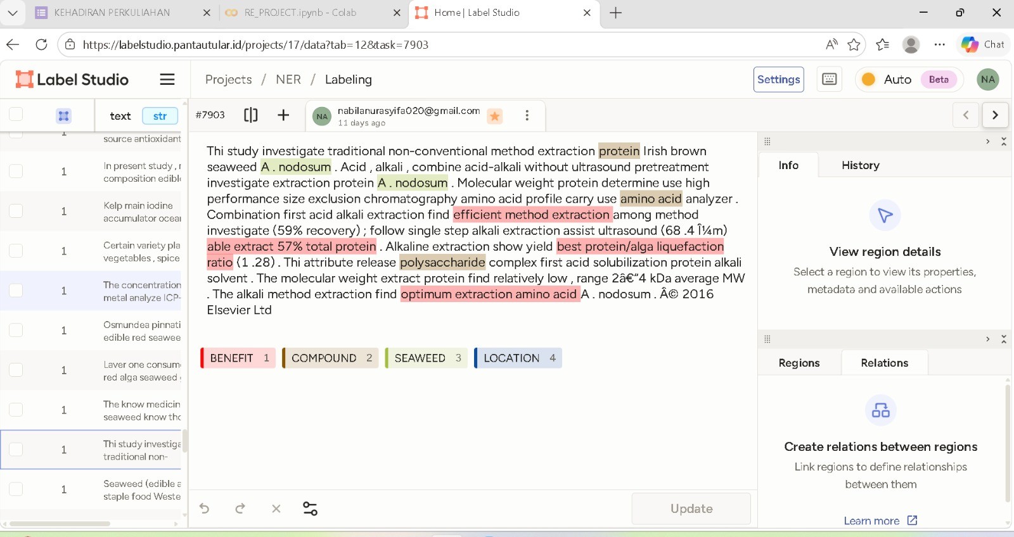This screenshot has height=537, width=1014.
Task: Open Projects breadcrumb link
Action: pyautogui.click(x=228, y=79)
